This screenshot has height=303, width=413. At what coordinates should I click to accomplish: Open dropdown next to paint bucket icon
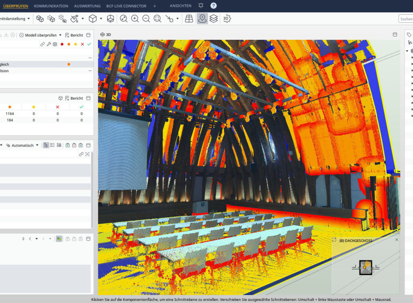83,19
